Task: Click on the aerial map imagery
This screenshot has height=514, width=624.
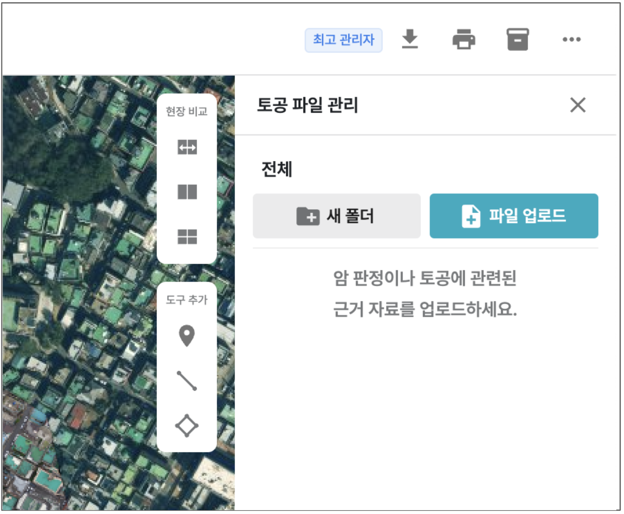Action: [x=77, y=287]
